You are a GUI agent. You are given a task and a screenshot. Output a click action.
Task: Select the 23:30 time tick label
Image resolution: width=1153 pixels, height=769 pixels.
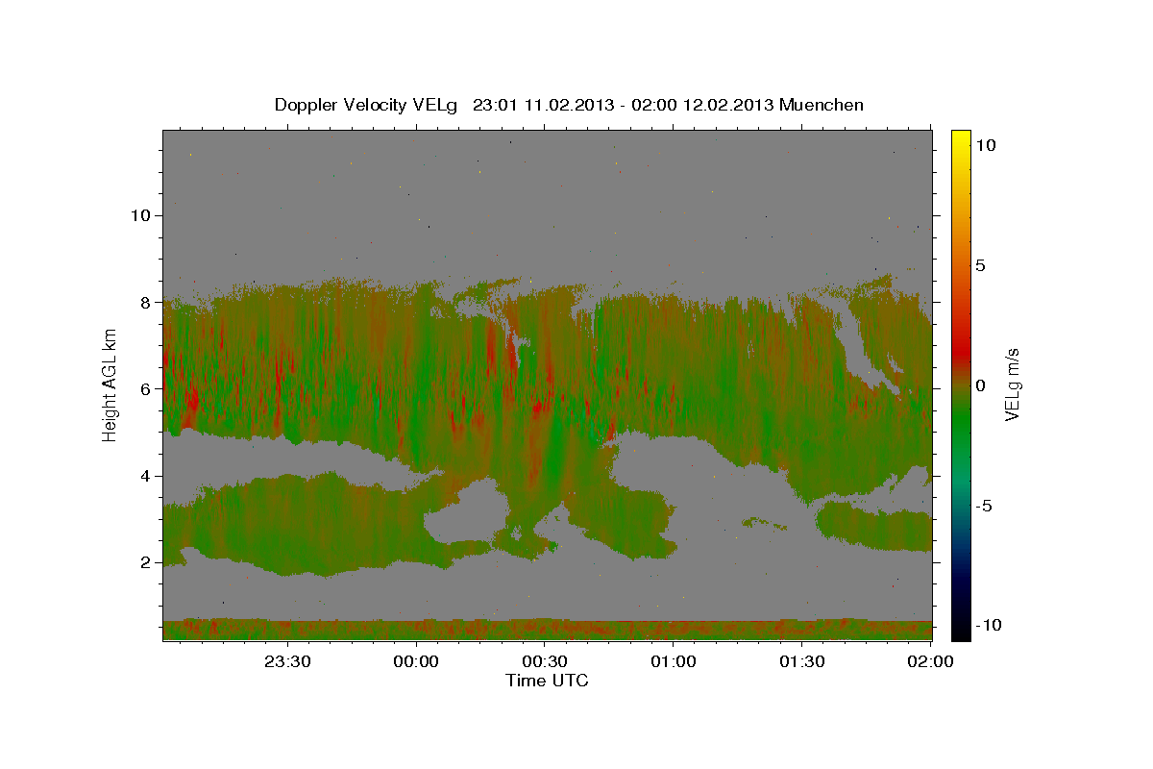pyautogui.click(x=287, y=662)
